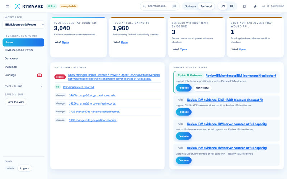
Task: Switch to Technical view
Action: click(206, 6)
